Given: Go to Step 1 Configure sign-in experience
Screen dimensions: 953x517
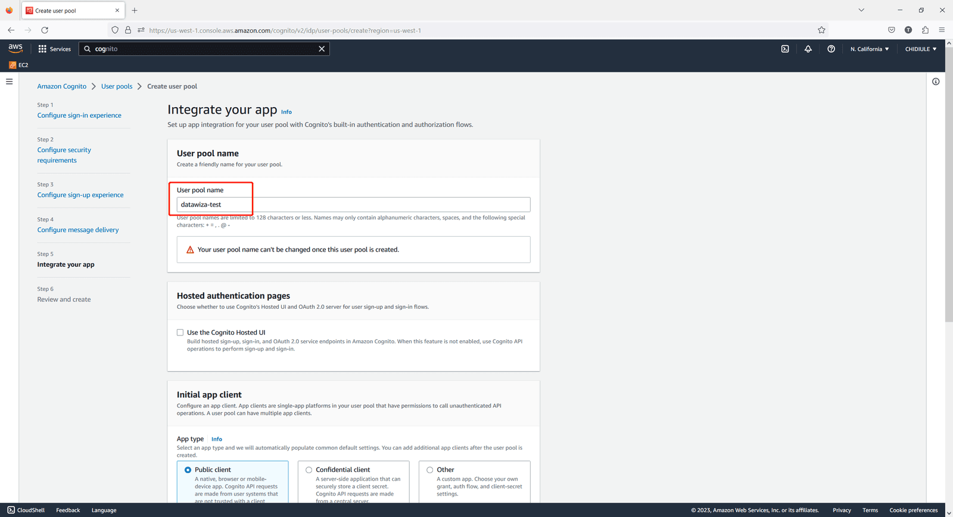Looking at the screenshot, I should tap(79, 115).
